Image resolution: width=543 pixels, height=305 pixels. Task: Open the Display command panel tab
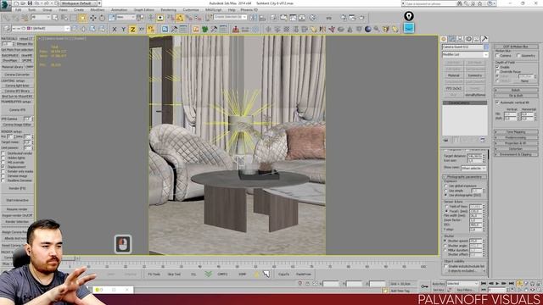[x=477, y=39]
